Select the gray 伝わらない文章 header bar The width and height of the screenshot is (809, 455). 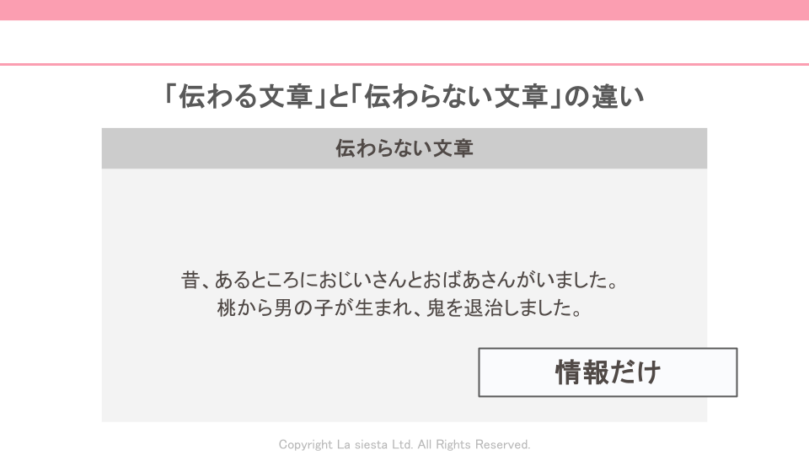(404, 148)
